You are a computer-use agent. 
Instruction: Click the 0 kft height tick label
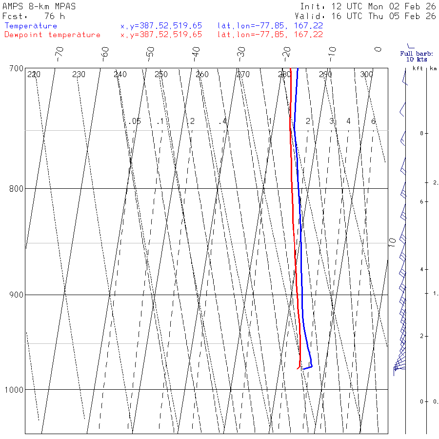click(x=421, y=401)
